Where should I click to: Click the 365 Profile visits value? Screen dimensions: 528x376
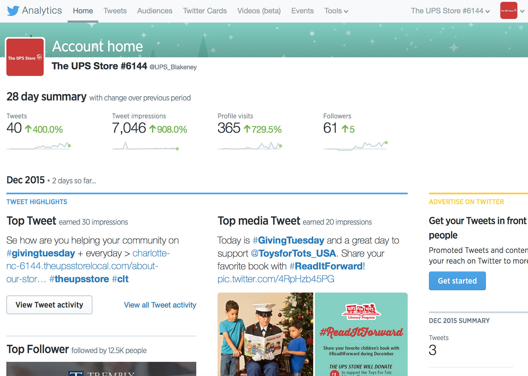pos(229,128)
